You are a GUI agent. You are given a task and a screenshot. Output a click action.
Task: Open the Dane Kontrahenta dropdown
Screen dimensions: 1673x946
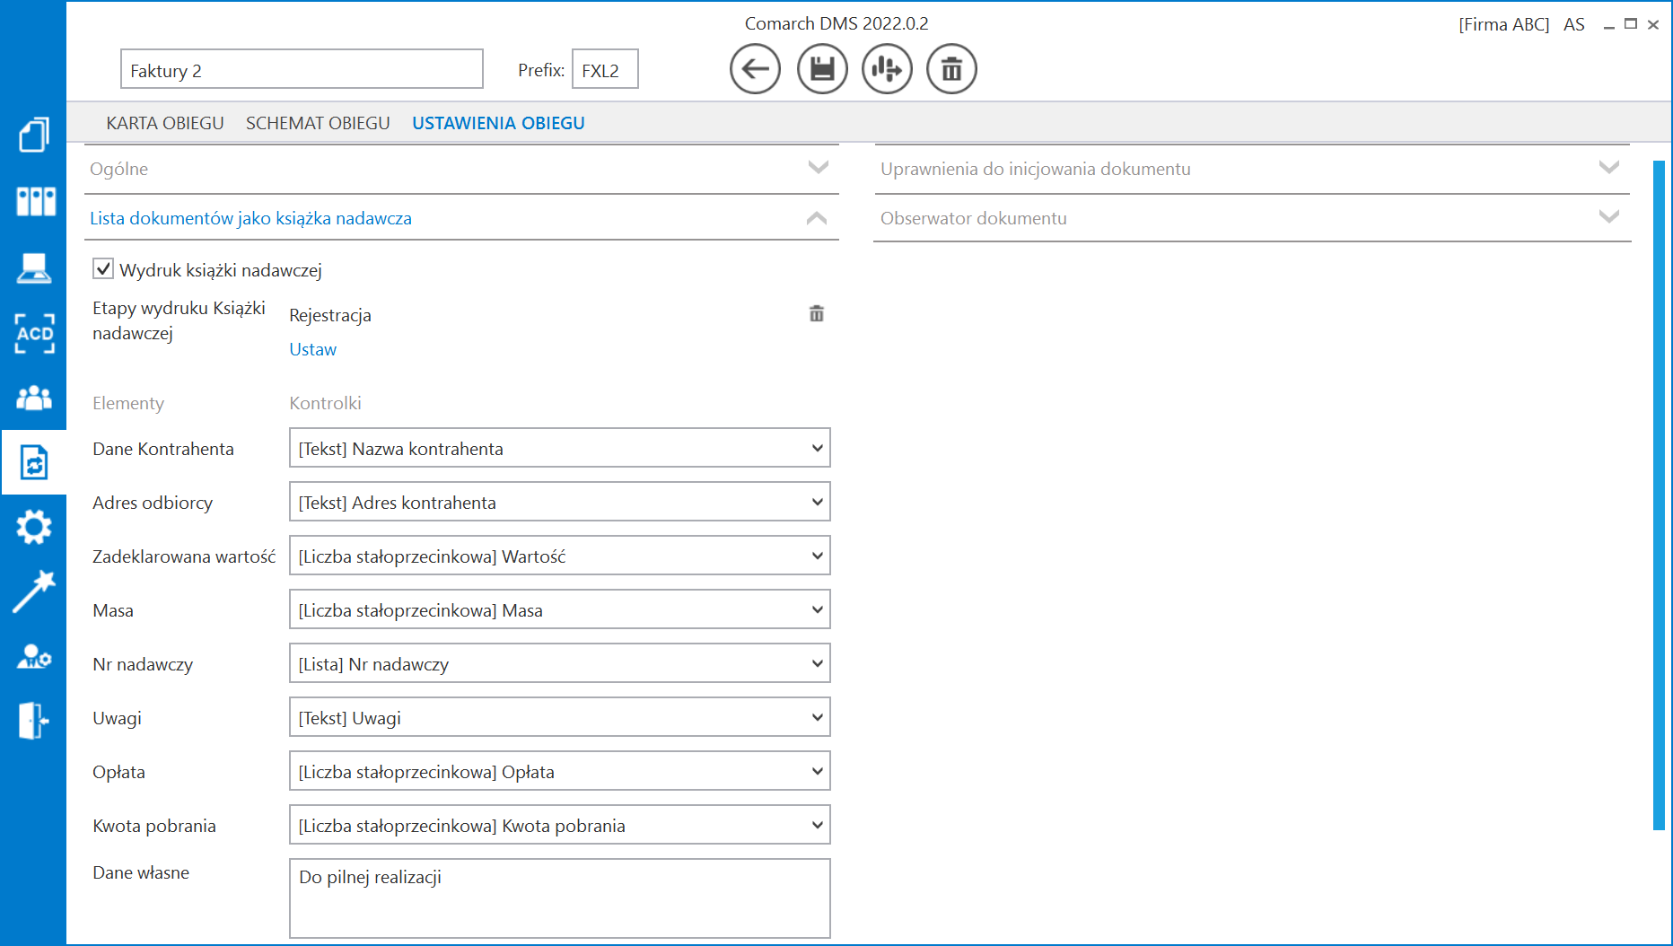(x=559, y=448)
